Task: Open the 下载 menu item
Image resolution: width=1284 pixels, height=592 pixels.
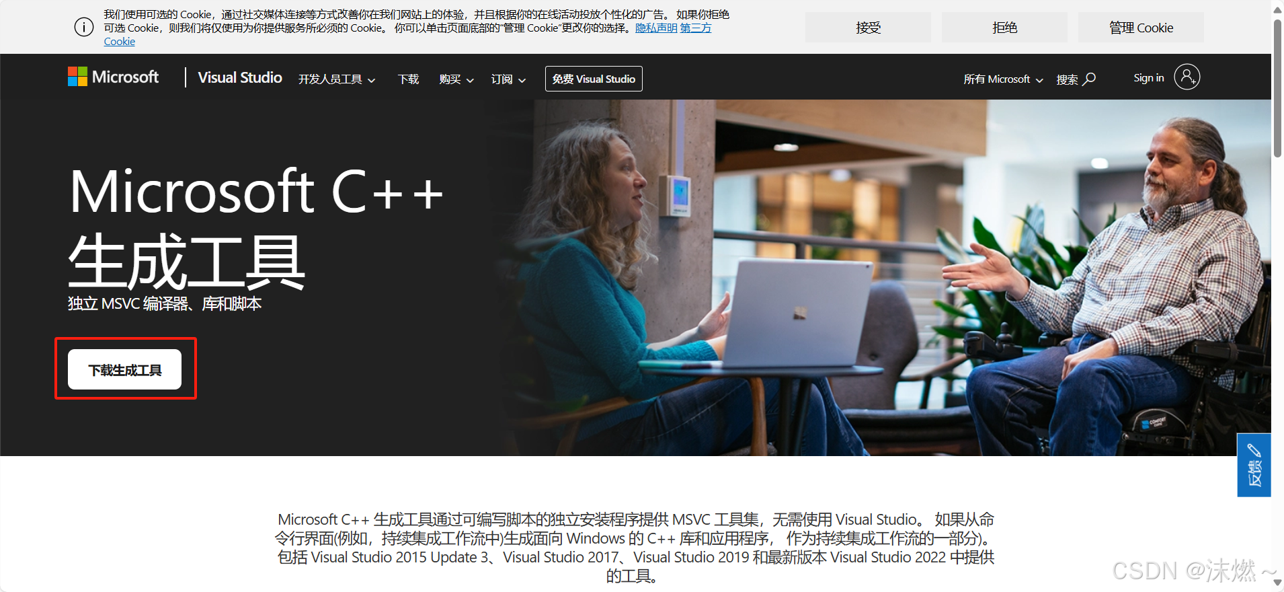Action: (408, 79)
